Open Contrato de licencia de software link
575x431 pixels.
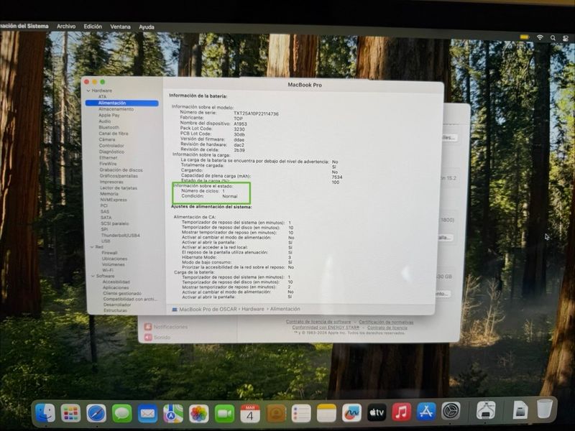click(318, 322)
